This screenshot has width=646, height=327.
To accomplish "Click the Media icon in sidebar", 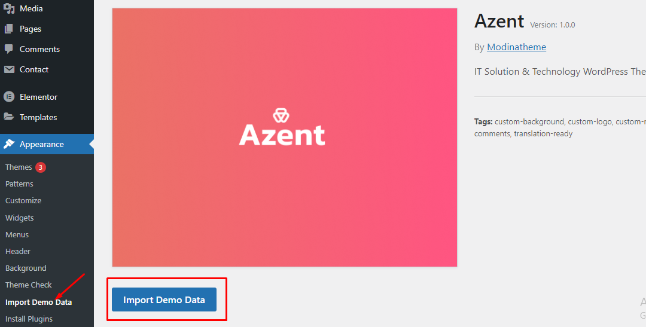I will [9, 8].
